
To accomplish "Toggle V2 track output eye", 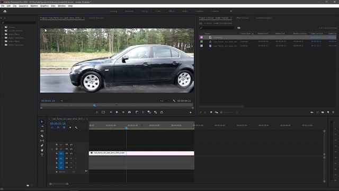I will point(71,149).
